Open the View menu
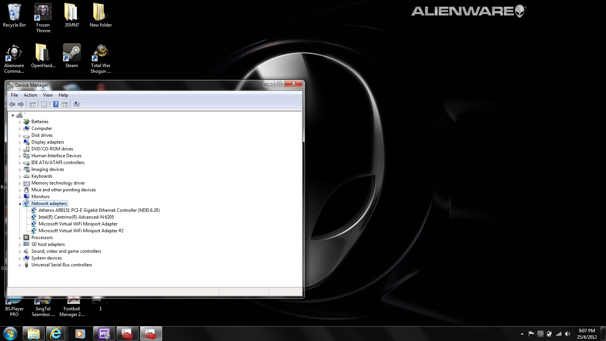The image size is (606, 341). coord(48,95)
